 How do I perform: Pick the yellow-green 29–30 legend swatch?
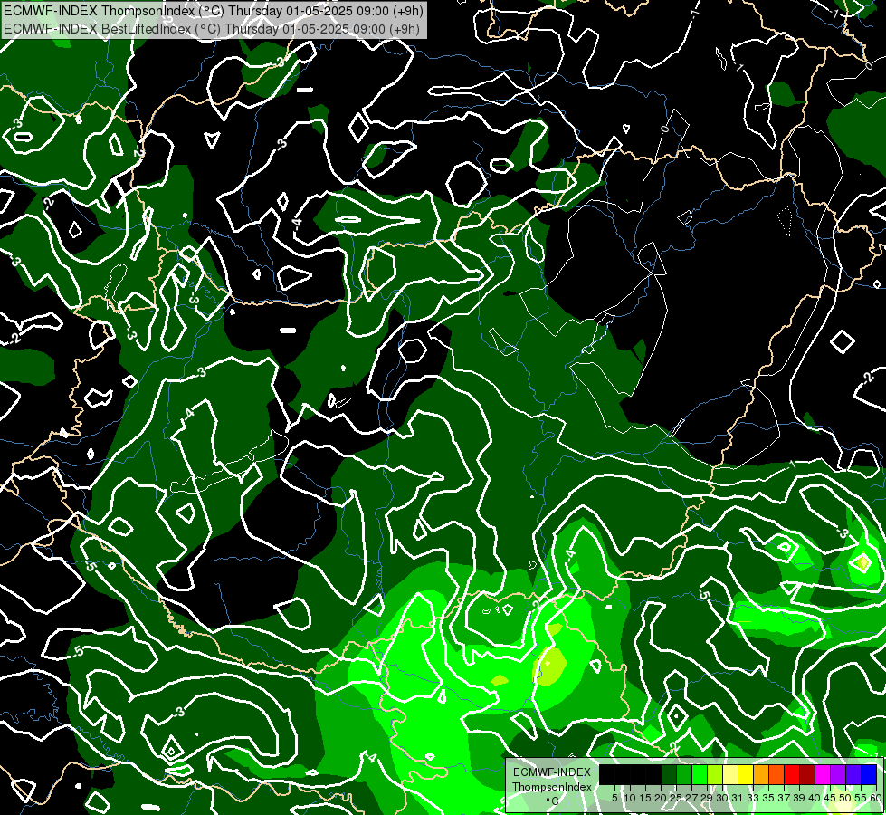[x=715, y=775]
